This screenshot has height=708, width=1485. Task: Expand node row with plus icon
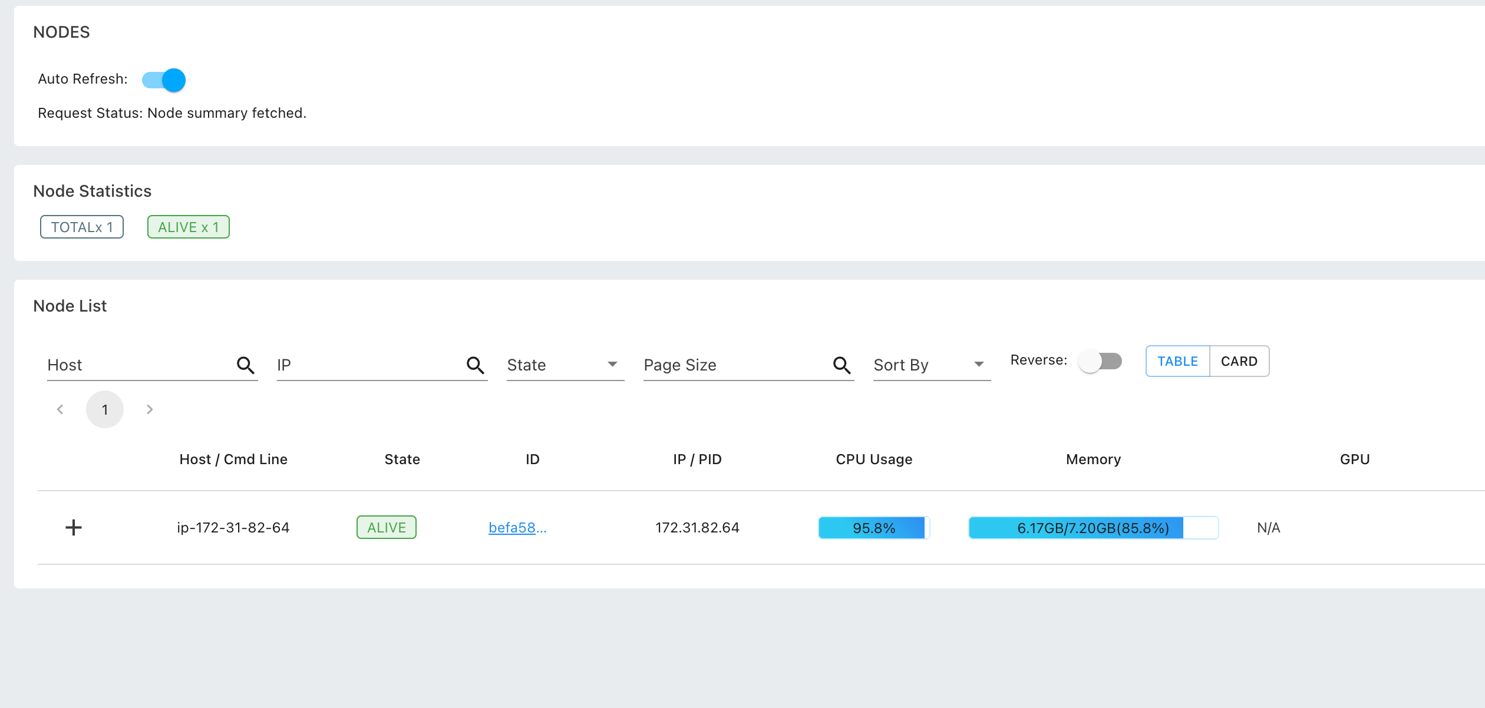coord(74,527)
